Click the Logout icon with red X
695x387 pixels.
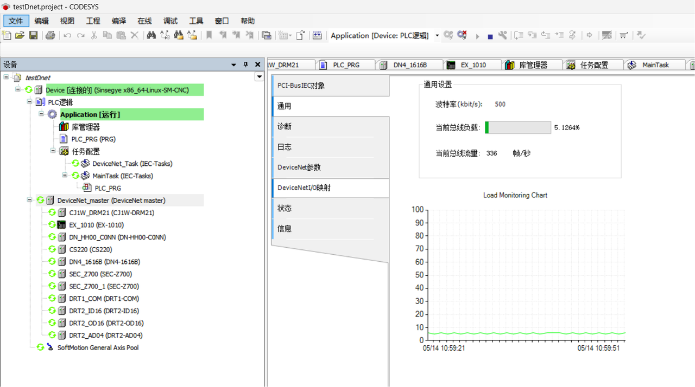[462, 35]
